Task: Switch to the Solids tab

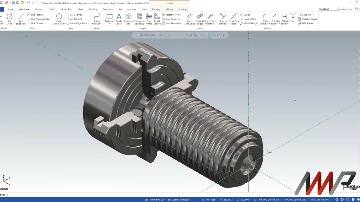Action: click(52, 9)
